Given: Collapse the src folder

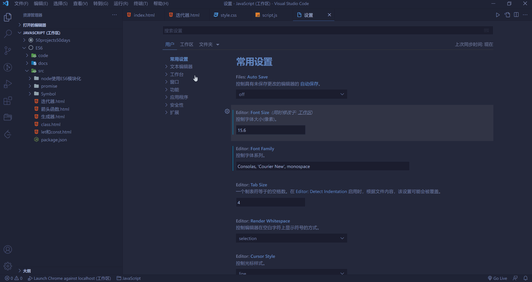Looking at the screenshot, I should tap(27, 71).
